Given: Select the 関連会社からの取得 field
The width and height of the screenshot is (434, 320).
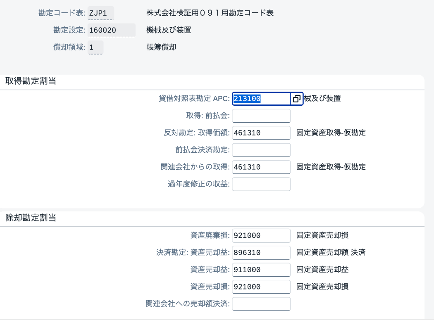Looking at the screenshot, I should (x=261, y=167).
